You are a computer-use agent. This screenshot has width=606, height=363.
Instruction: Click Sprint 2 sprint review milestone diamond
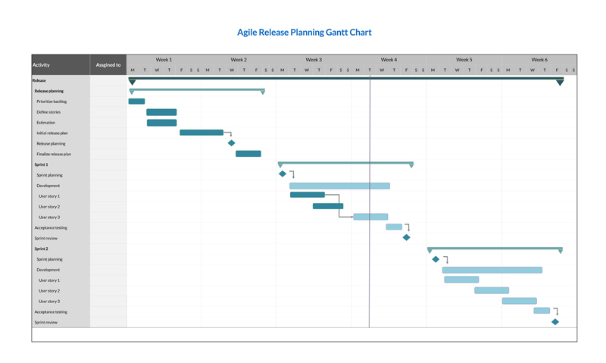555,322
